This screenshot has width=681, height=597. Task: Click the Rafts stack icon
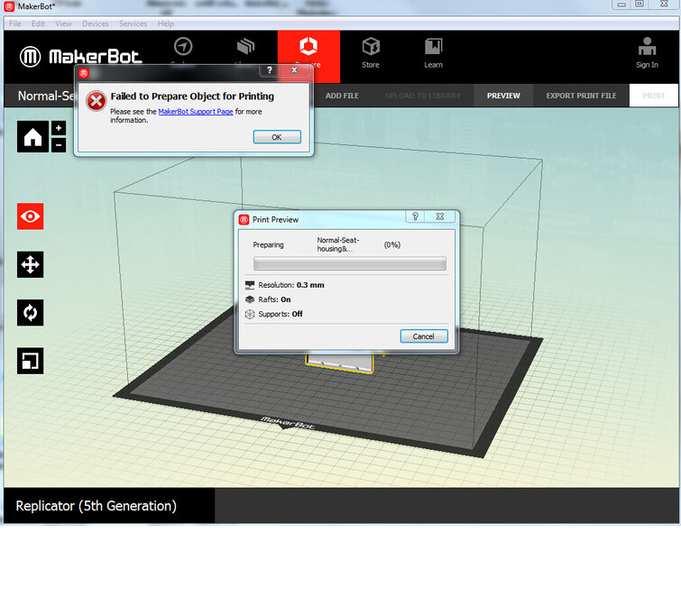pos(250,299)
